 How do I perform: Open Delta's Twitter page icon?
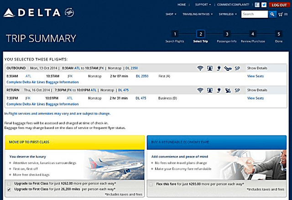click(x=264, y=5)
